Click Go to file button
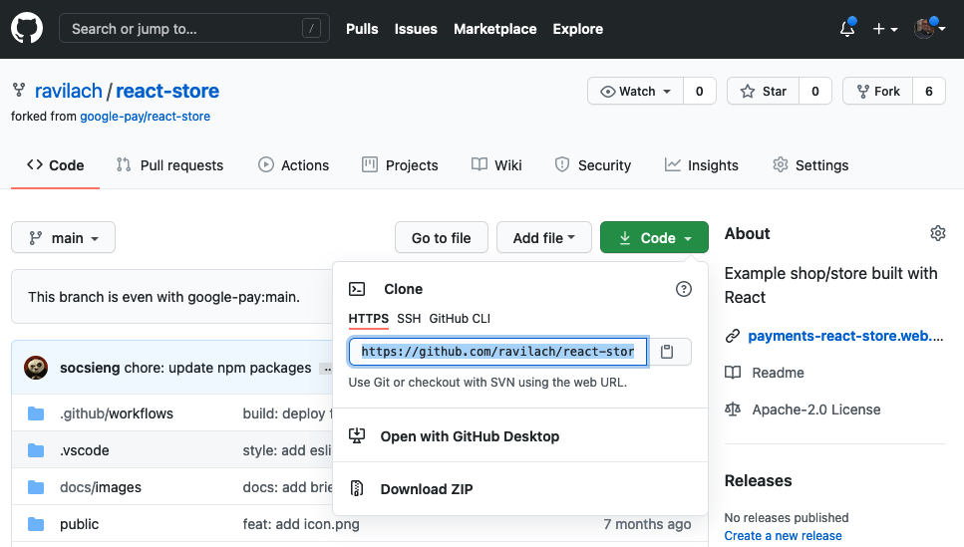This screenshot has width=964, height=547. [x=442, y=237]
